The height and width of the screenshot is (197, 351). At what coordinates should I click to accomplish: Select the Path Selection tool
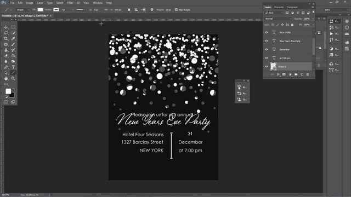[6, 73]
